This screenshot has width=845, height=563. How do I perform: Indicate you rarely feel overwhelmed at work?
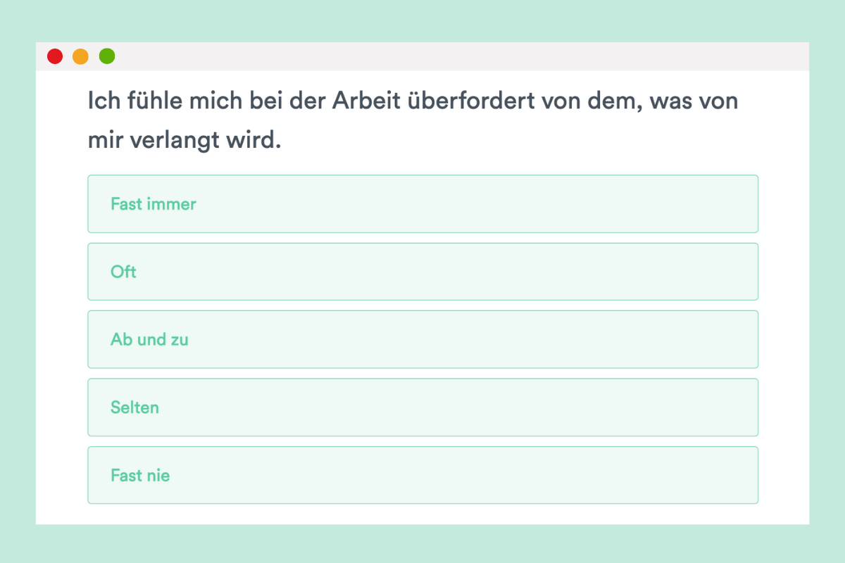(x=423, y=407)
